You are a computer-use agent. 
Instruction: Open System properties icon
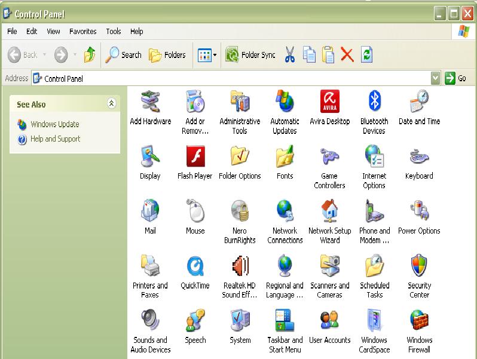tap(240, 327)
